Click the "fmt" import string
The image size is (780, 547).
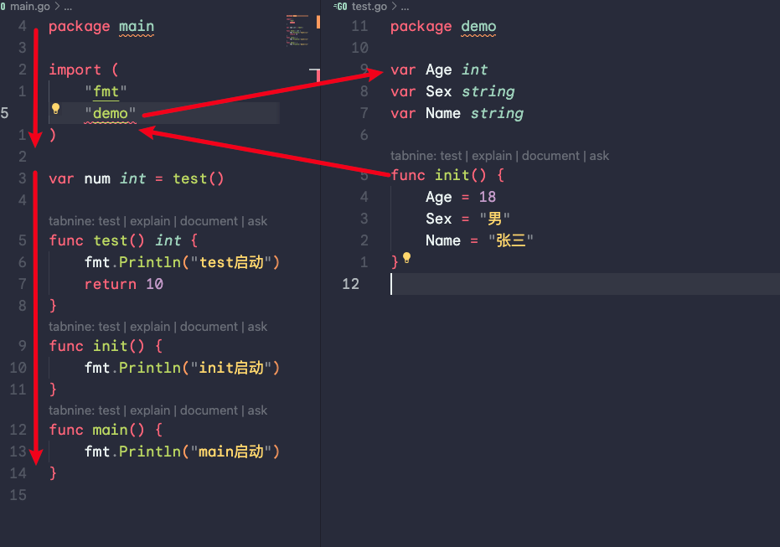106,91
